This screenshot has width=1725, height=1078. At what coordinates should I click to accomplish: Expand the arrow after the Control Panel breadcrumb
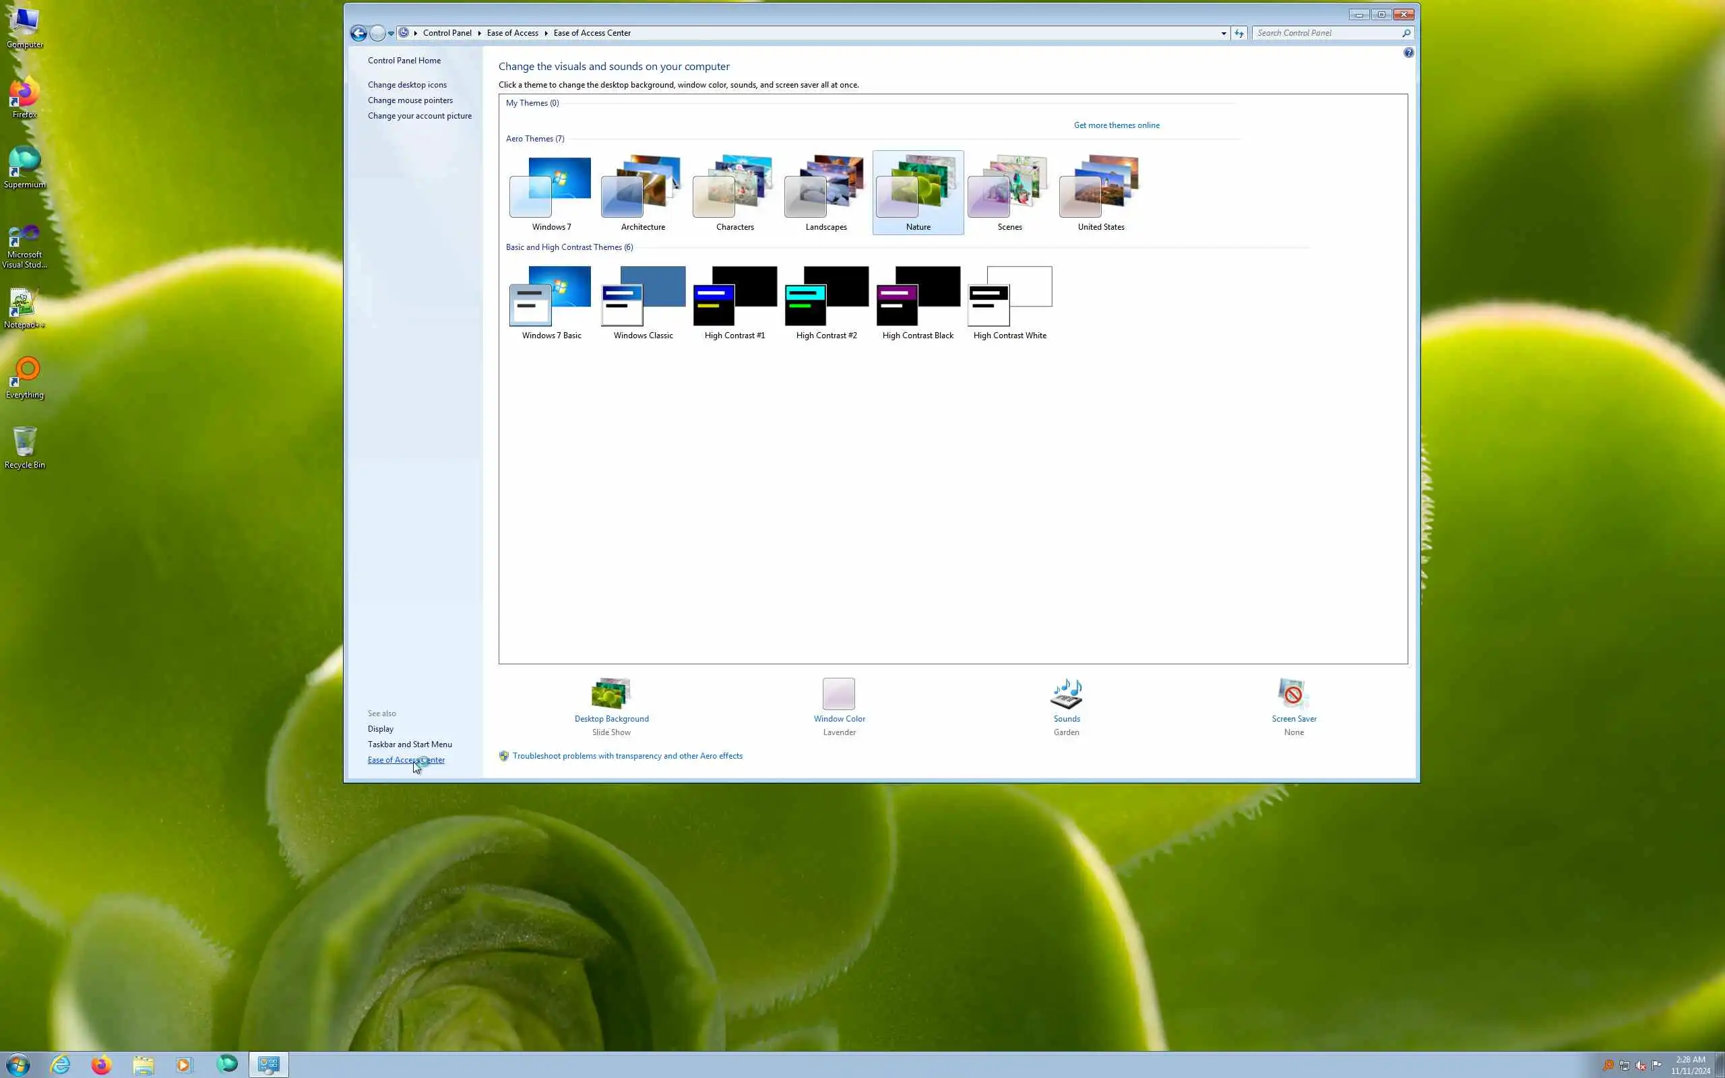(x=479, y=33)
